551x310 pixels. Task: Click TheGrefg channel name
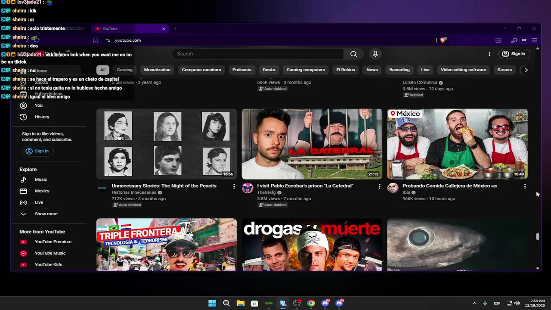[266, 192]
